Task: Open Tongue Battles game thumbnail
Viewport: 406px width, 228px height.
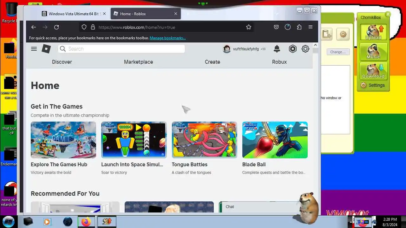Action: pos(204,140)
